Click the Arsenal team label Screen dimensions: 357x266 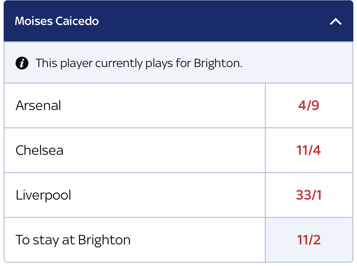point(38,105)
